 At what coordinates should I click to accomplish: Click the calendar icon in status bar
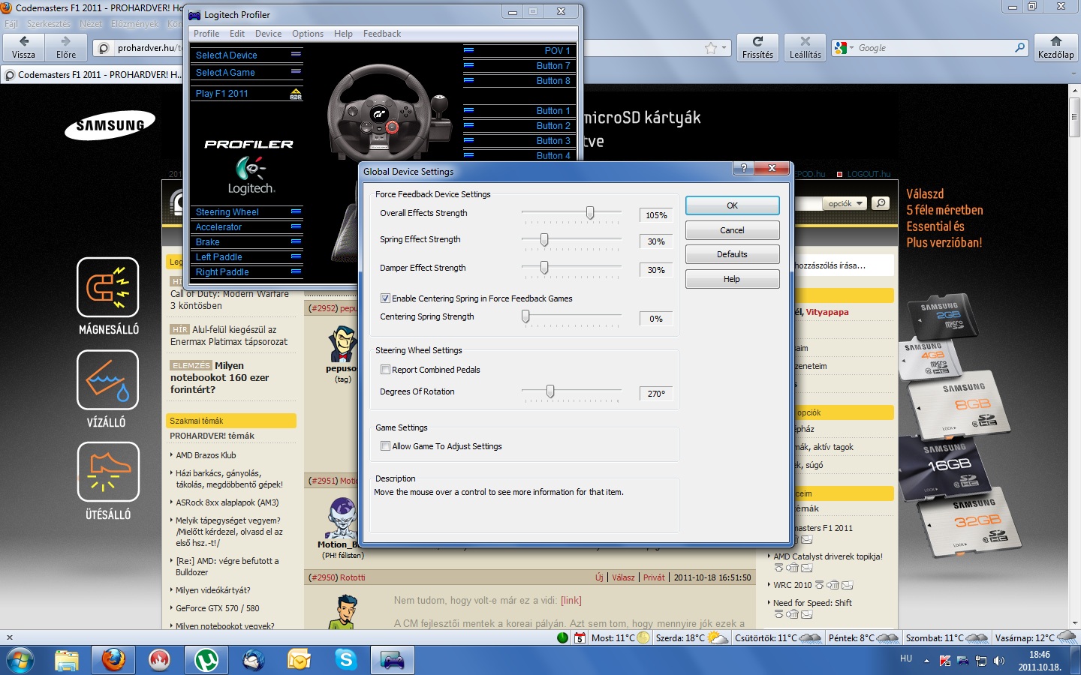coord(580,638)
